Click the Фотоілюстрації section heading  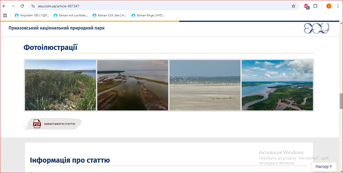tap(51, 47)
